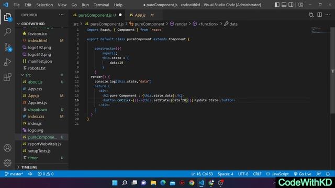Toggle primary side bar in title bar
The height and width of the screenshot is (188, 335).
(277, 5)
